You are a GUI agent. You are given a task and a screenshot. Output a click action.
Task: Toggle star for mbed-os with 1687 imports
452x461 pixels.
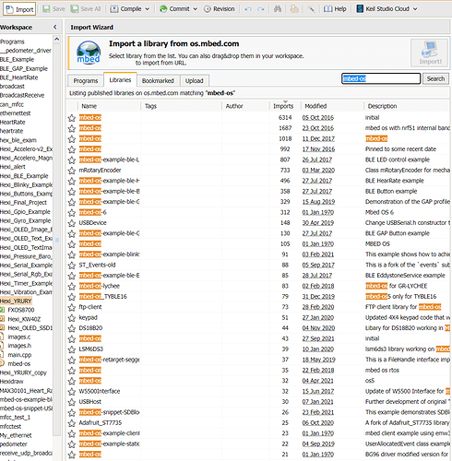pos(72,128)
